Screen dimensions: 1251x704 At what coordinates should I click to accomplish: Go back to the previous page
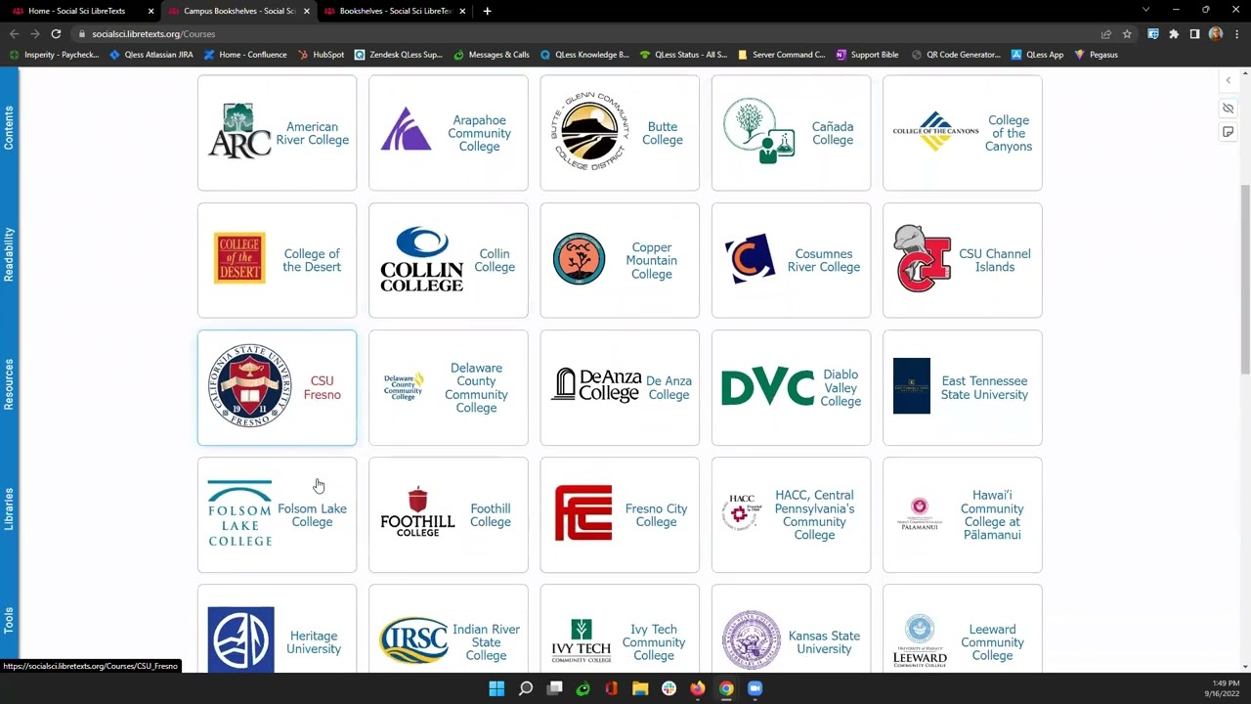pos(14,33)
